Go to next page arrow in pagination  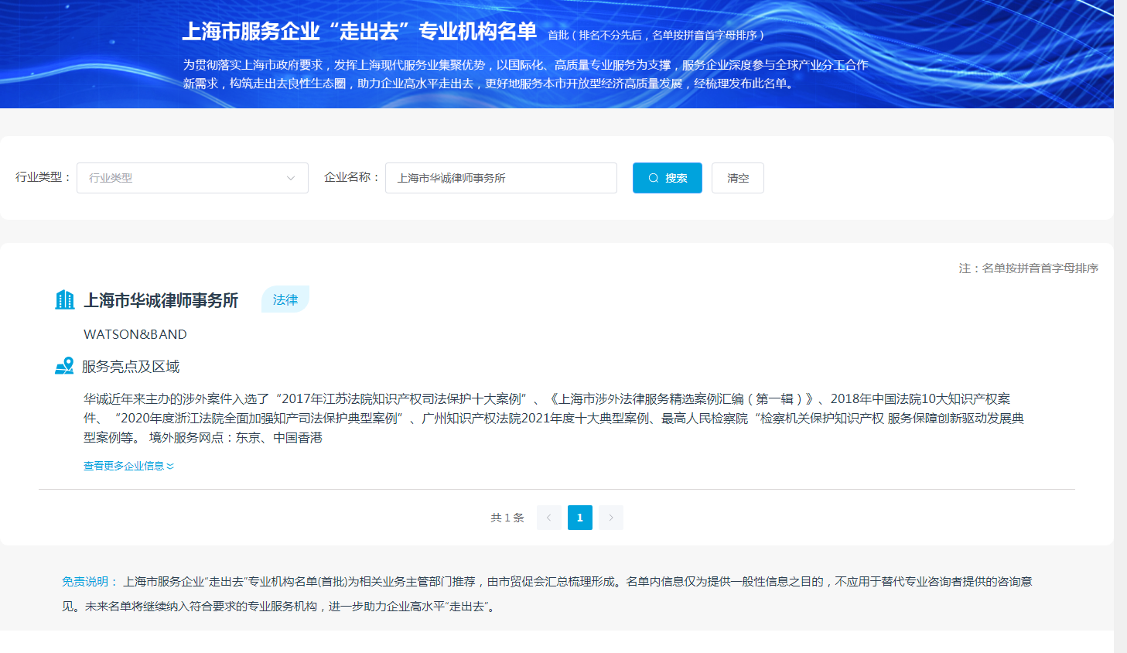click(611, 518)
